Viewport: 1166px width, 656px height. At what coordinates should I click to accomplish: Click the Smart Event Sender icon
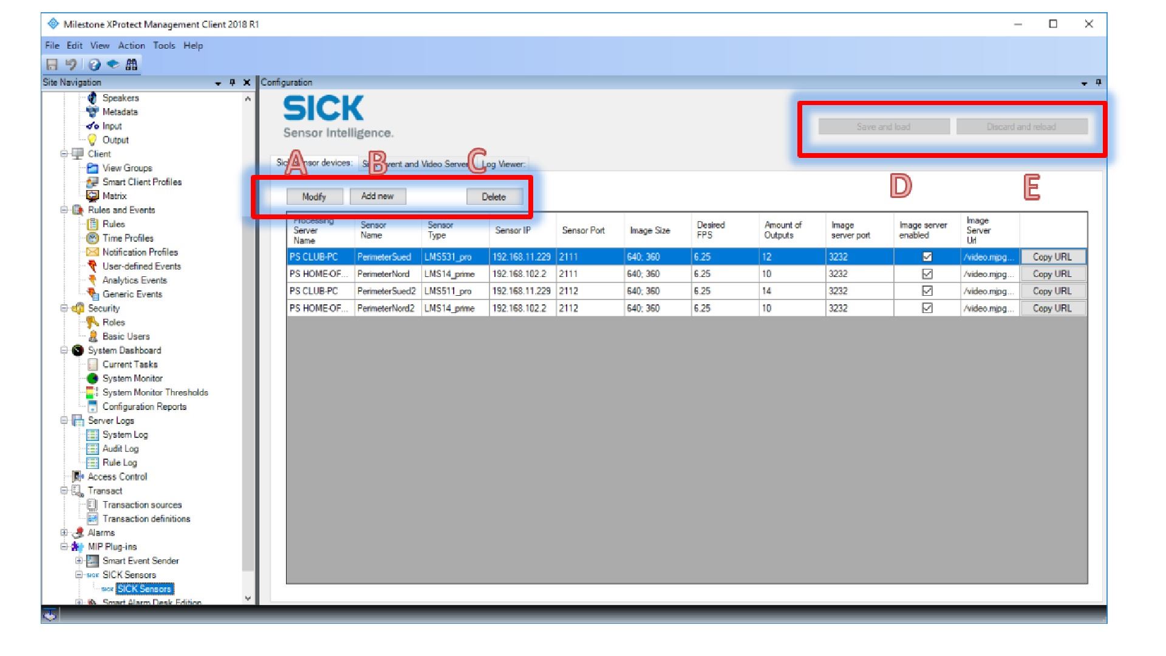(x=92, y=561)
